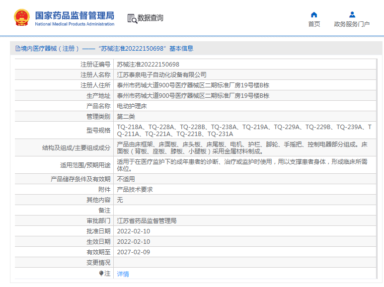Click the TQ-218A model specification cell

(x=244, y=130)
